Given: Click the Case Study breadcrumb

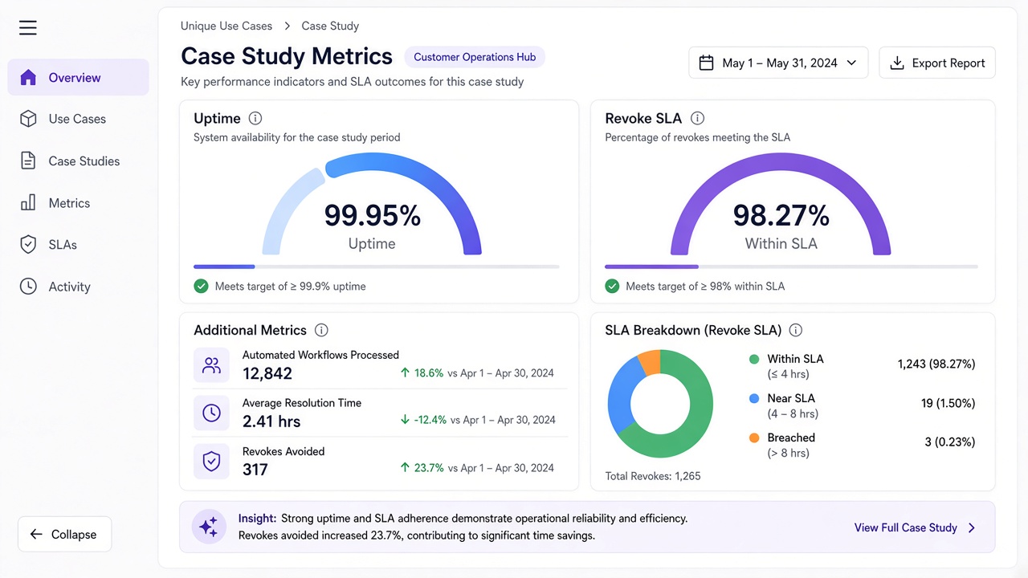Looking at the screenshot, I should click(x=330, y=26).
